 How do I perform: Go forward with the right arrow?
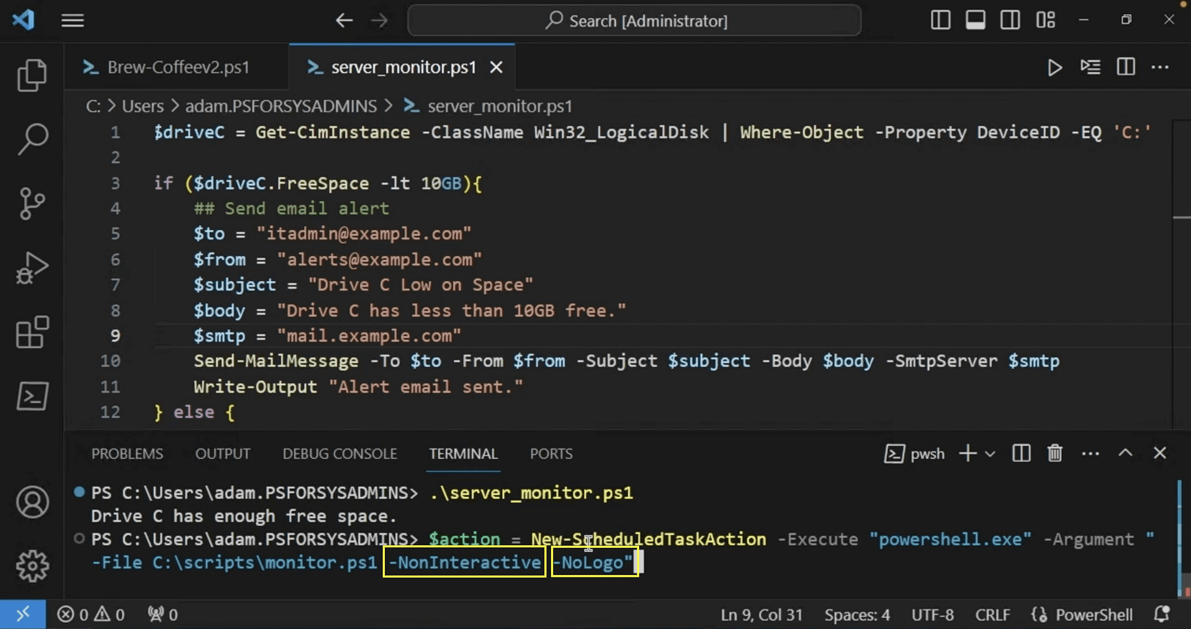pos(379,20)
